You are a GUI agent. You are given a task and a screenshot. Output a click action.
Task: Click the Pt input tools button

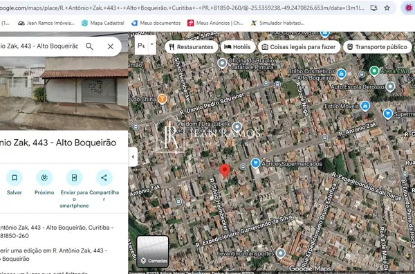click(x=141, y=45)
